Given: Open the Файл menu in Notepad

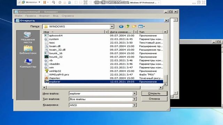Looking at the screenshot, I should click(18, 16).
